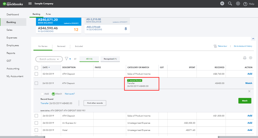
Task: Tick the select-all checkbox in header
Action: (36, 68)
